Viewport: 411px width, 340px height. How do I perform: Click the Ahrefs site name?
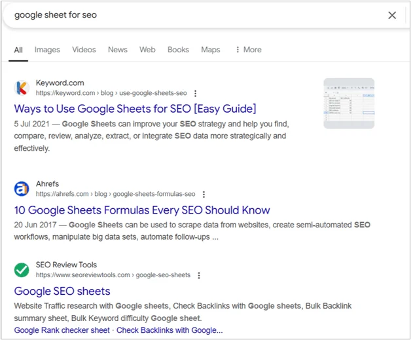click(47, 184)
